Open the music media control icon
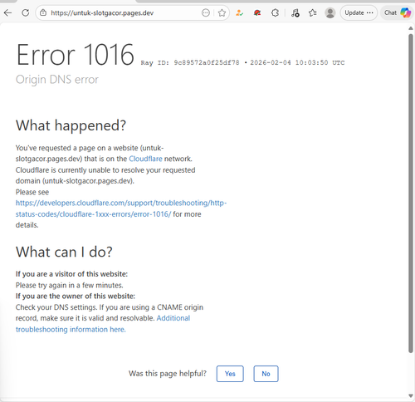 point(295,12)
